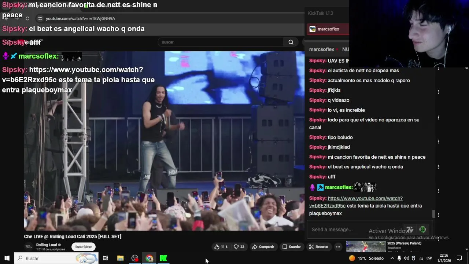Screen dimensions: 469x264
Task: Dislike the video with 22 dislikes
Action: point(239,247)
